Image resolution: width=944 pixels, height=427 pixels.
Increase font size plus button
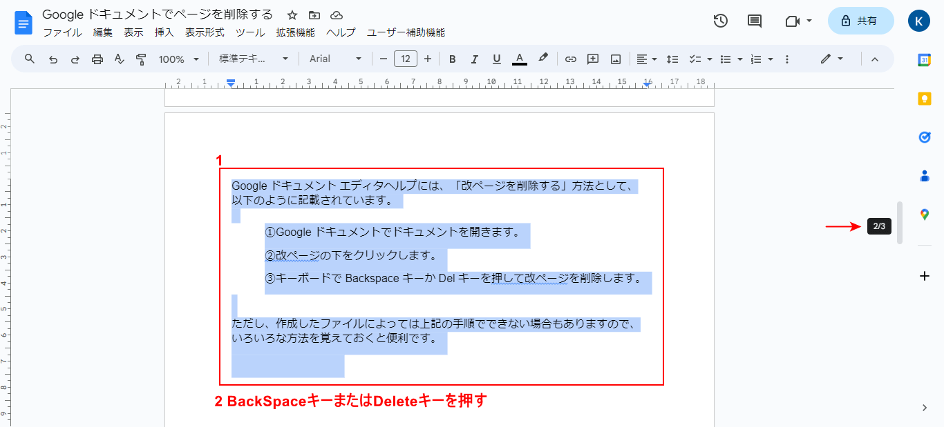[428, 59]
